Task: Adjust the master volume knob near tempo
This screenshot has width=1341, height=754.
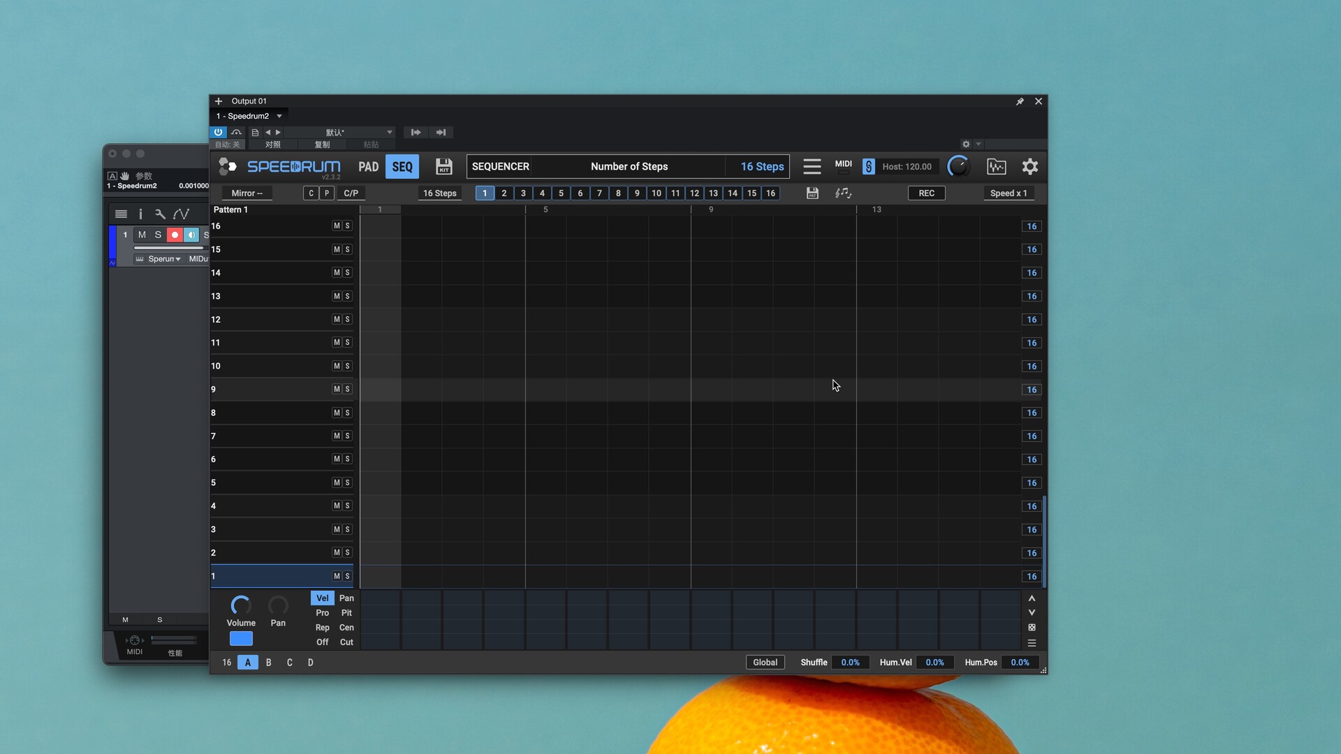Action: coord(958,166)
